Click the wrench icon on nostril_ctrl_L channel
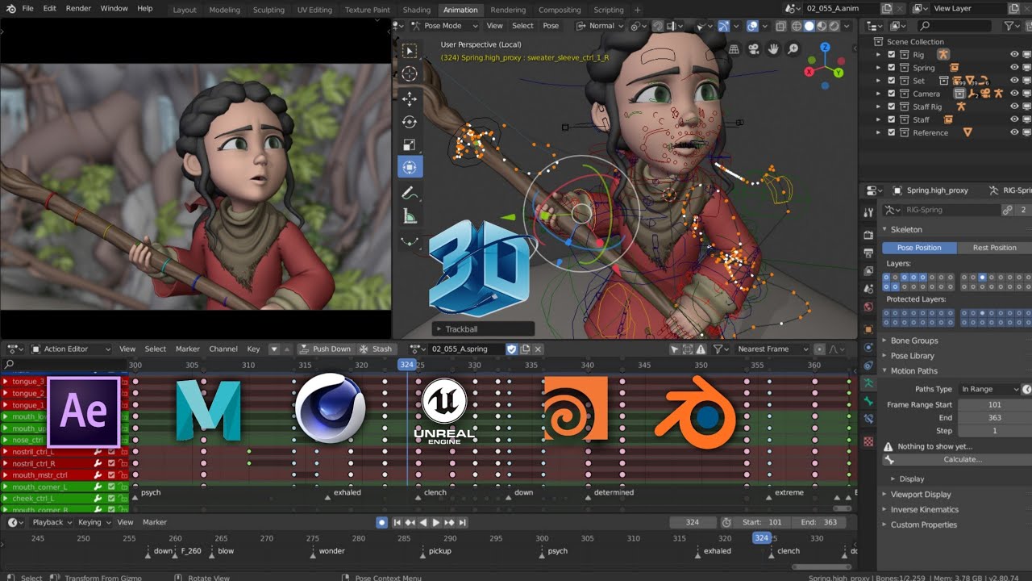The image size is (1032, 581). coord(98,452)
